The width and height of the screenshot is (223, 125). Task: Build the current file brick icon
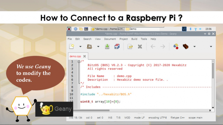pos(186,46)
